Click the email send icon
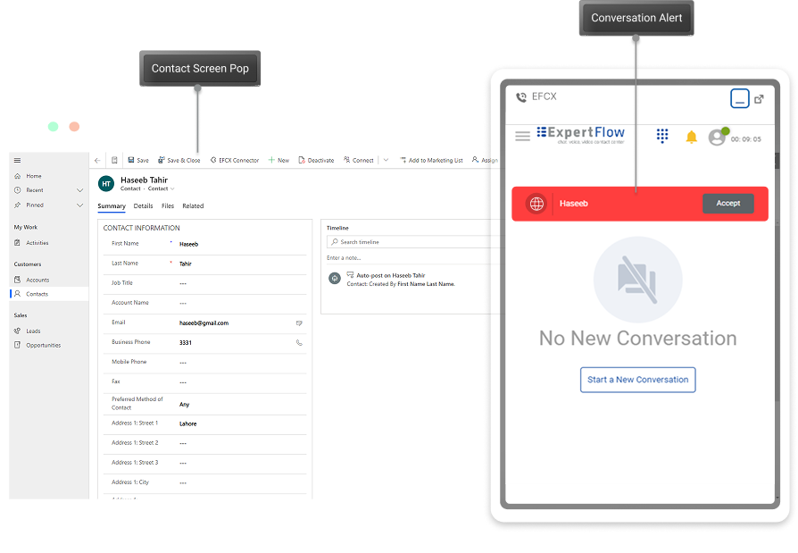The image size is (798, 553). click(299, 323)
